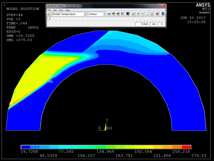Click the 'STEP=44' text
214x161 pixels.
[x=14, y=15]
